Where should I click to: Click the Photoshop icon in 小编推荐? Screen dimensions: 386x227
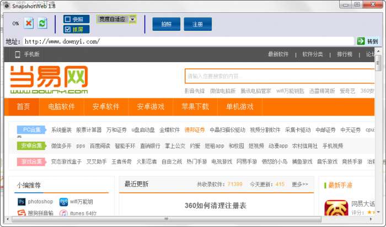click(x=22, y=202)
